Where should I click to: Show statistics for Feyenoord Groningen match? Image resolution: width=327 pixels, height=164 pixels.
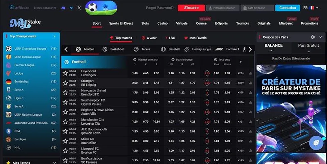(250, 73)
